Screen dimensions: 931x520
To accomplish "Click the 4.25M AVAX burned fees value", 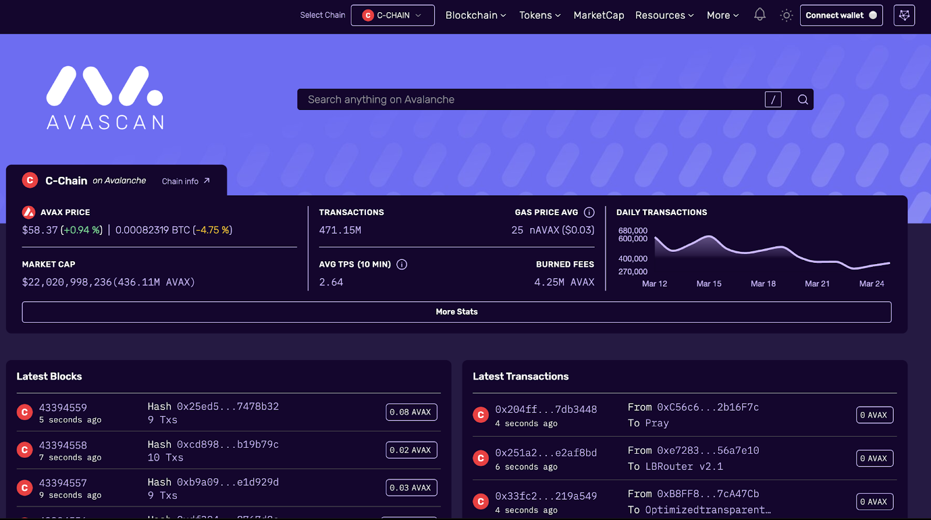I will point(564,282).
